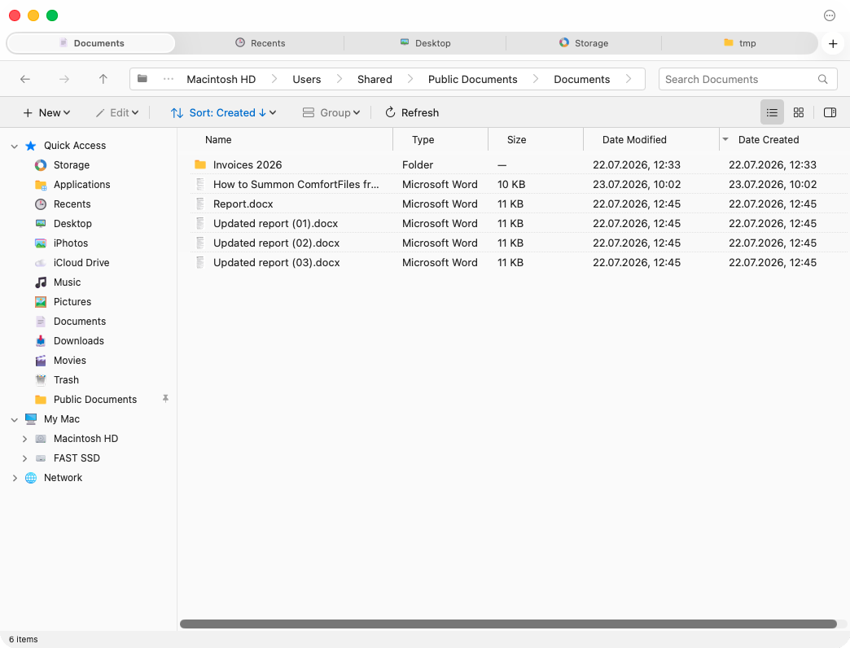
Task: Open Storage in Quick Access
Action: tap(71, 164)
